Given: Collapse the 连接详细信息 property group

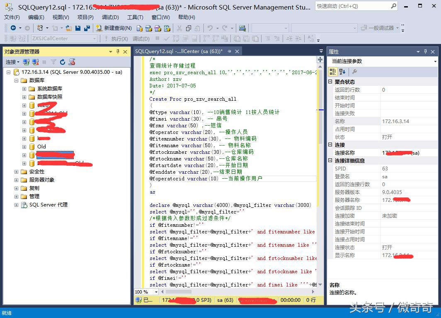Looking at the screenshot, I should point(330,160).
